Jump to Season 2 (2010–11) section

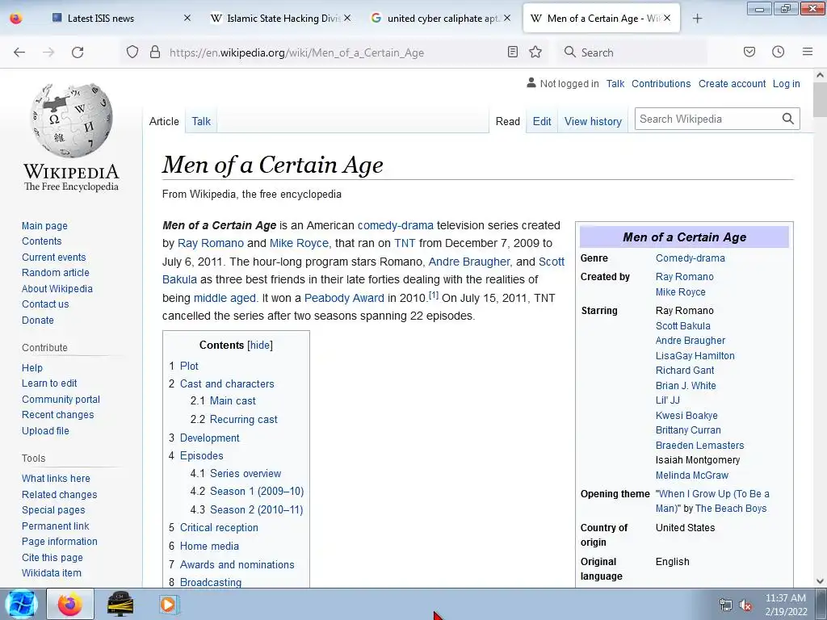256,510
